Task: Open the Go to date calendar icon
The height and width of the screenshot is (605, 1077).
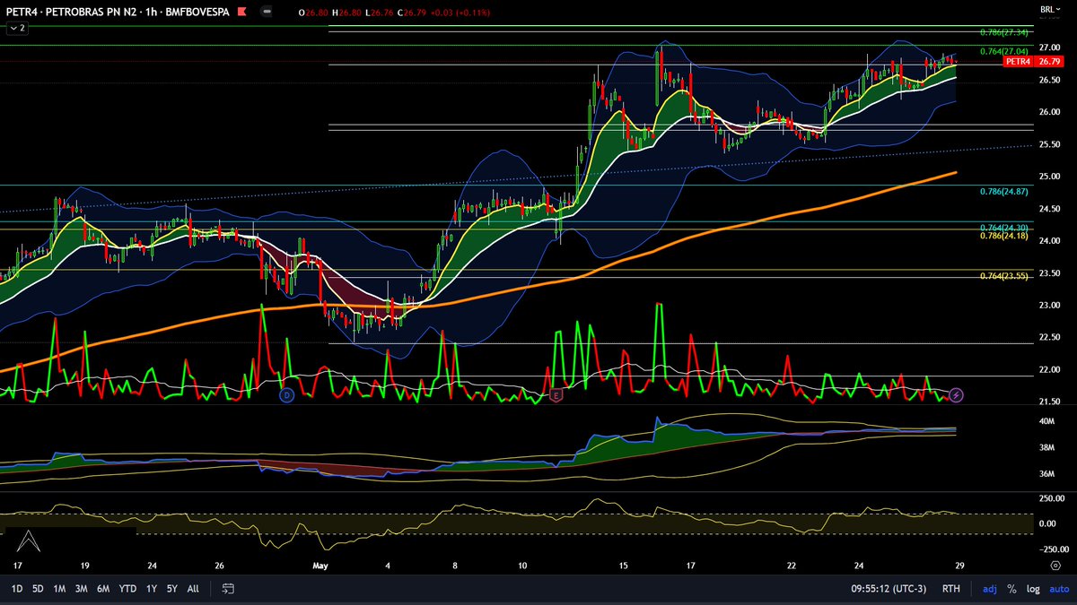Action: pyautogui.click(x=228, y=589)
